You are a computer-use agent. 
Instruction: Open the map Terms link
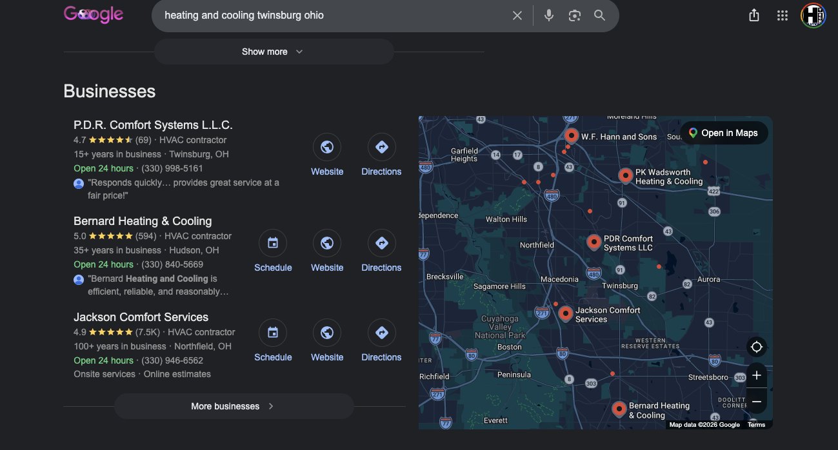756,424
